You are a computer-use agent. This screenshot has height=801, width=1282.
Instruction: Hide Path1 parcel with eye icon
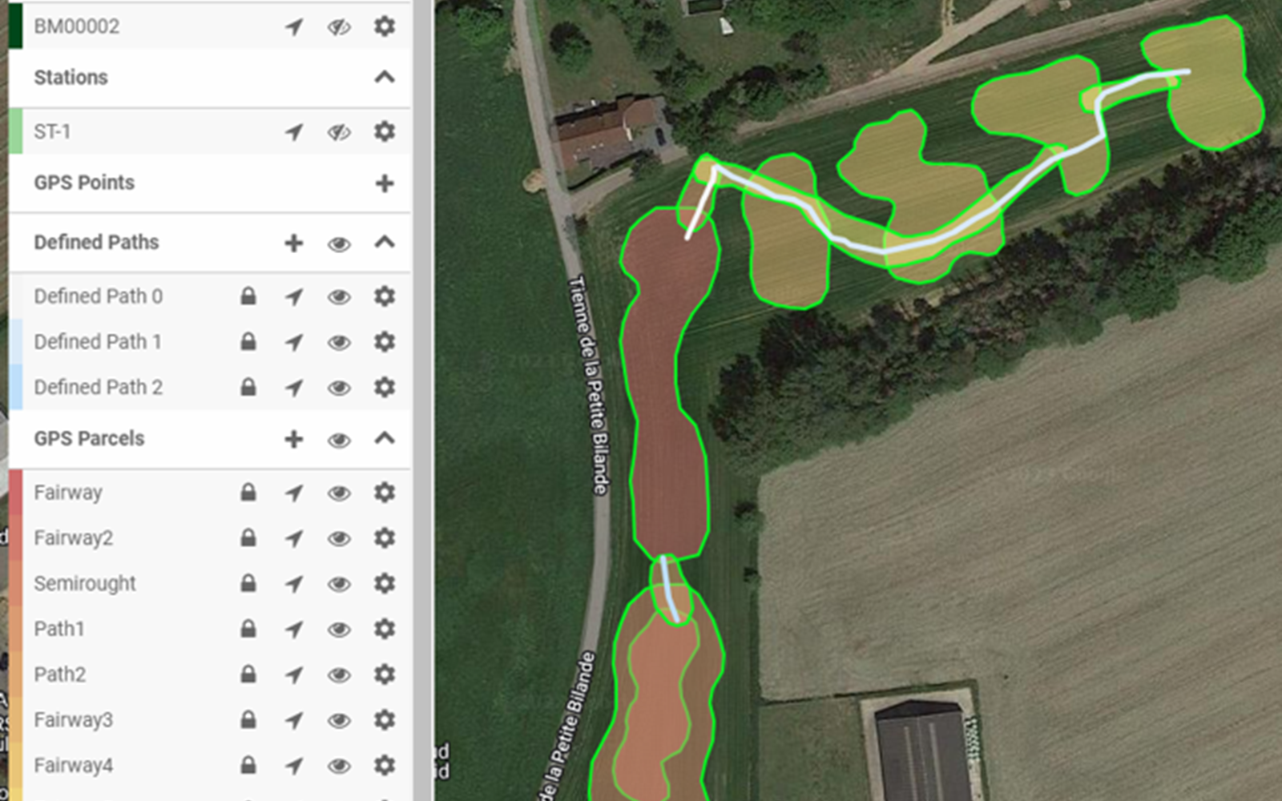339,630
